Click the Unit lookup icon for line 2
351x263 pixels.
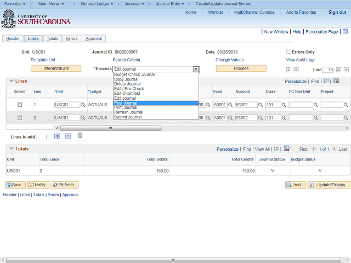83,118
